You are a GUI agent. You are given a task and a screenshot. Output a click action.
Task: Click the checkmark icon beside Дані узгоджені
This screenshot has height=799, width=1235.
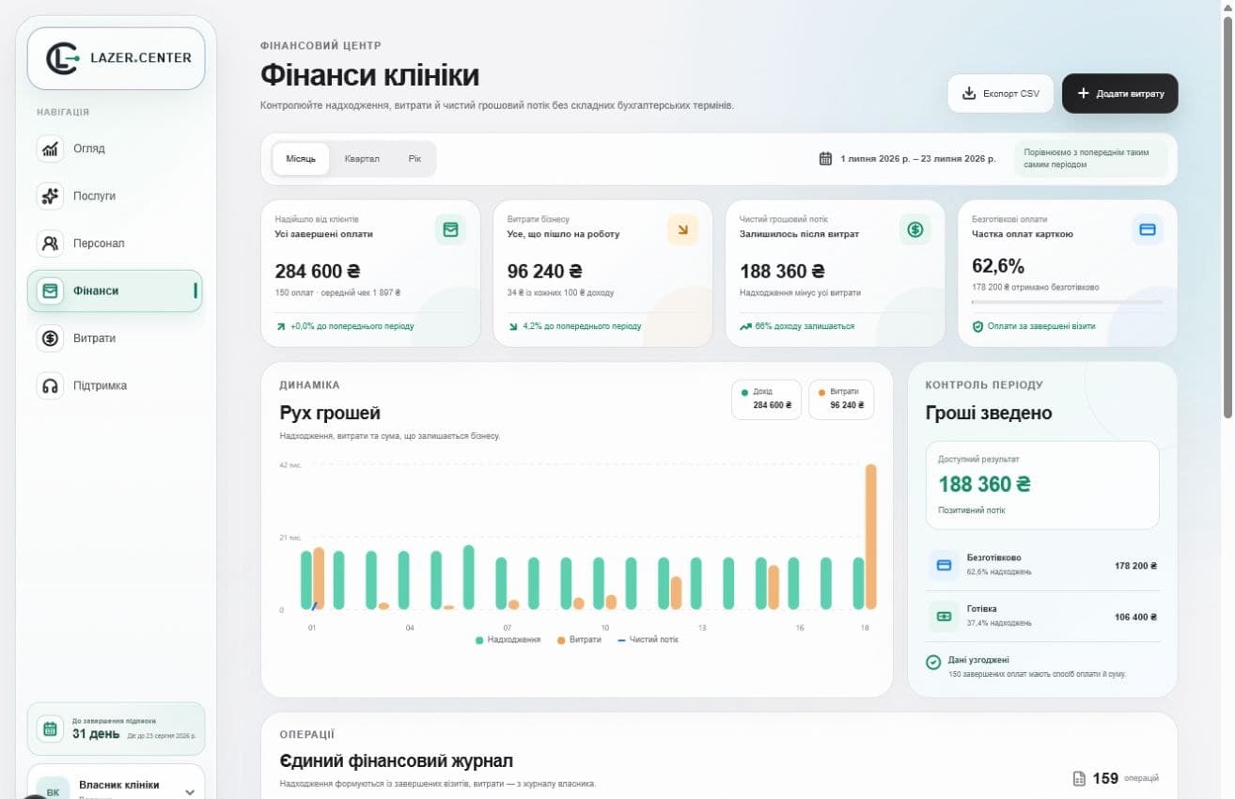[x=933, y=663]
